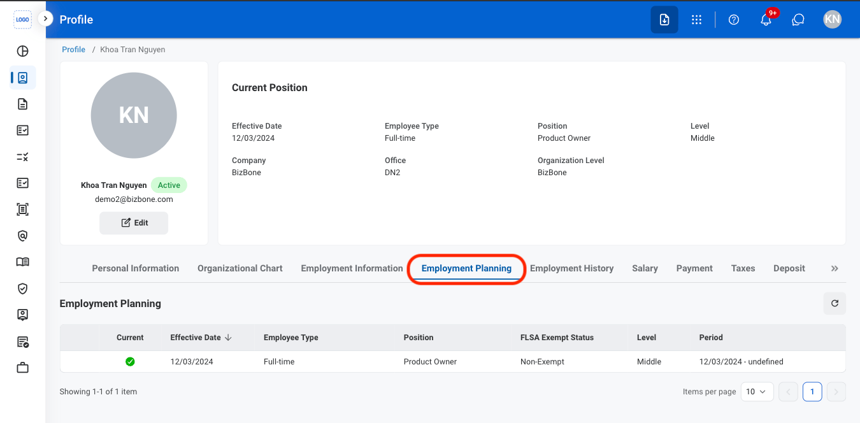The image size is (860, 423).
Task: Click the green Current checkmark in the row
Action: pyautogui.click(x=130, y=362)
